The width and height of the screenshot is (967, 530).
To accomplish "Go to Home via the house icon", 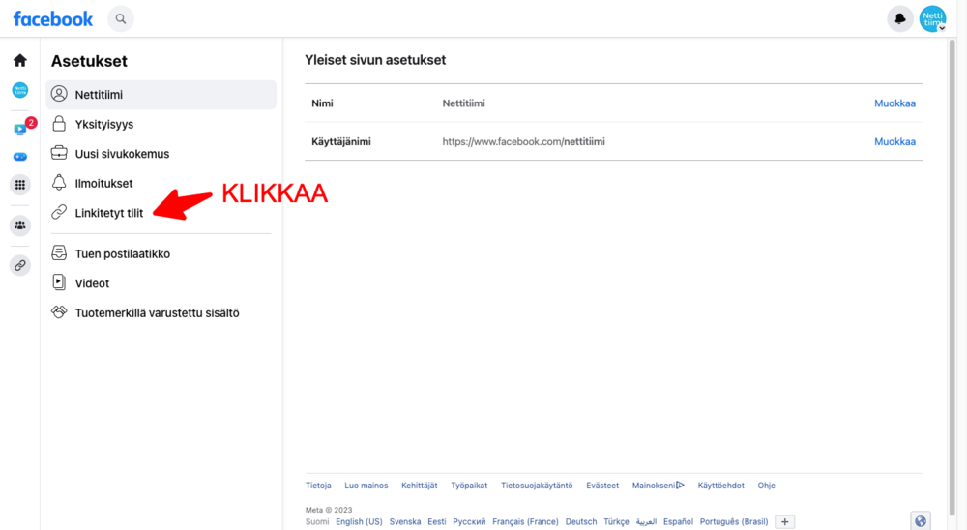I will [x=20, y=60].
